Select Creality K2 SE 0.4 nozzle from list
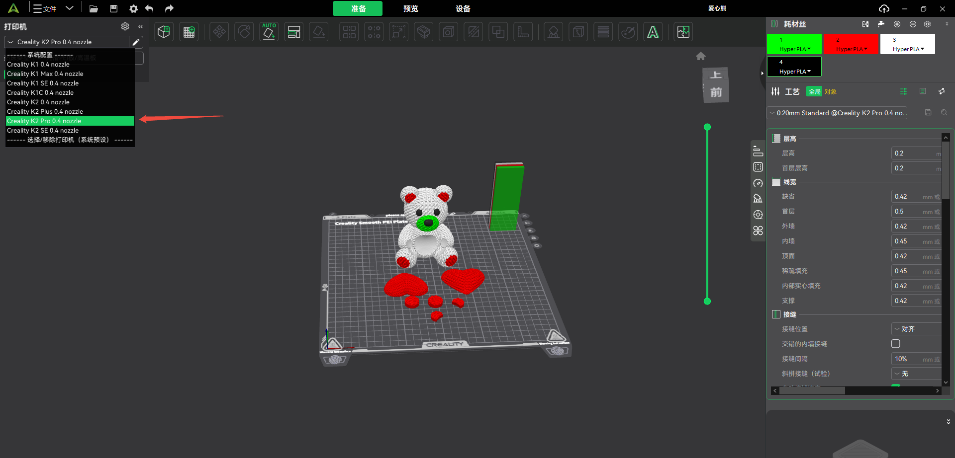The height and width of the screenshot is (458, 955). [x=70, y=131]
